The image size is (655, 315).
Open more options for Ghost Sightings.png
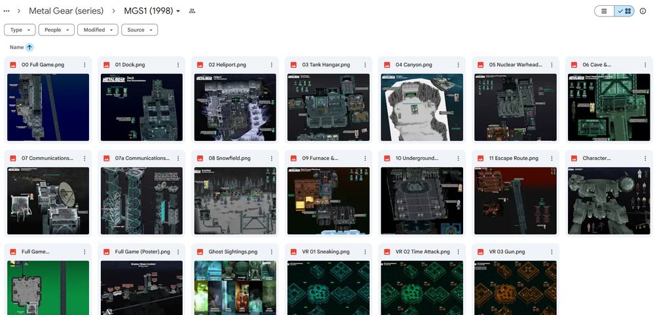[272, 252]
